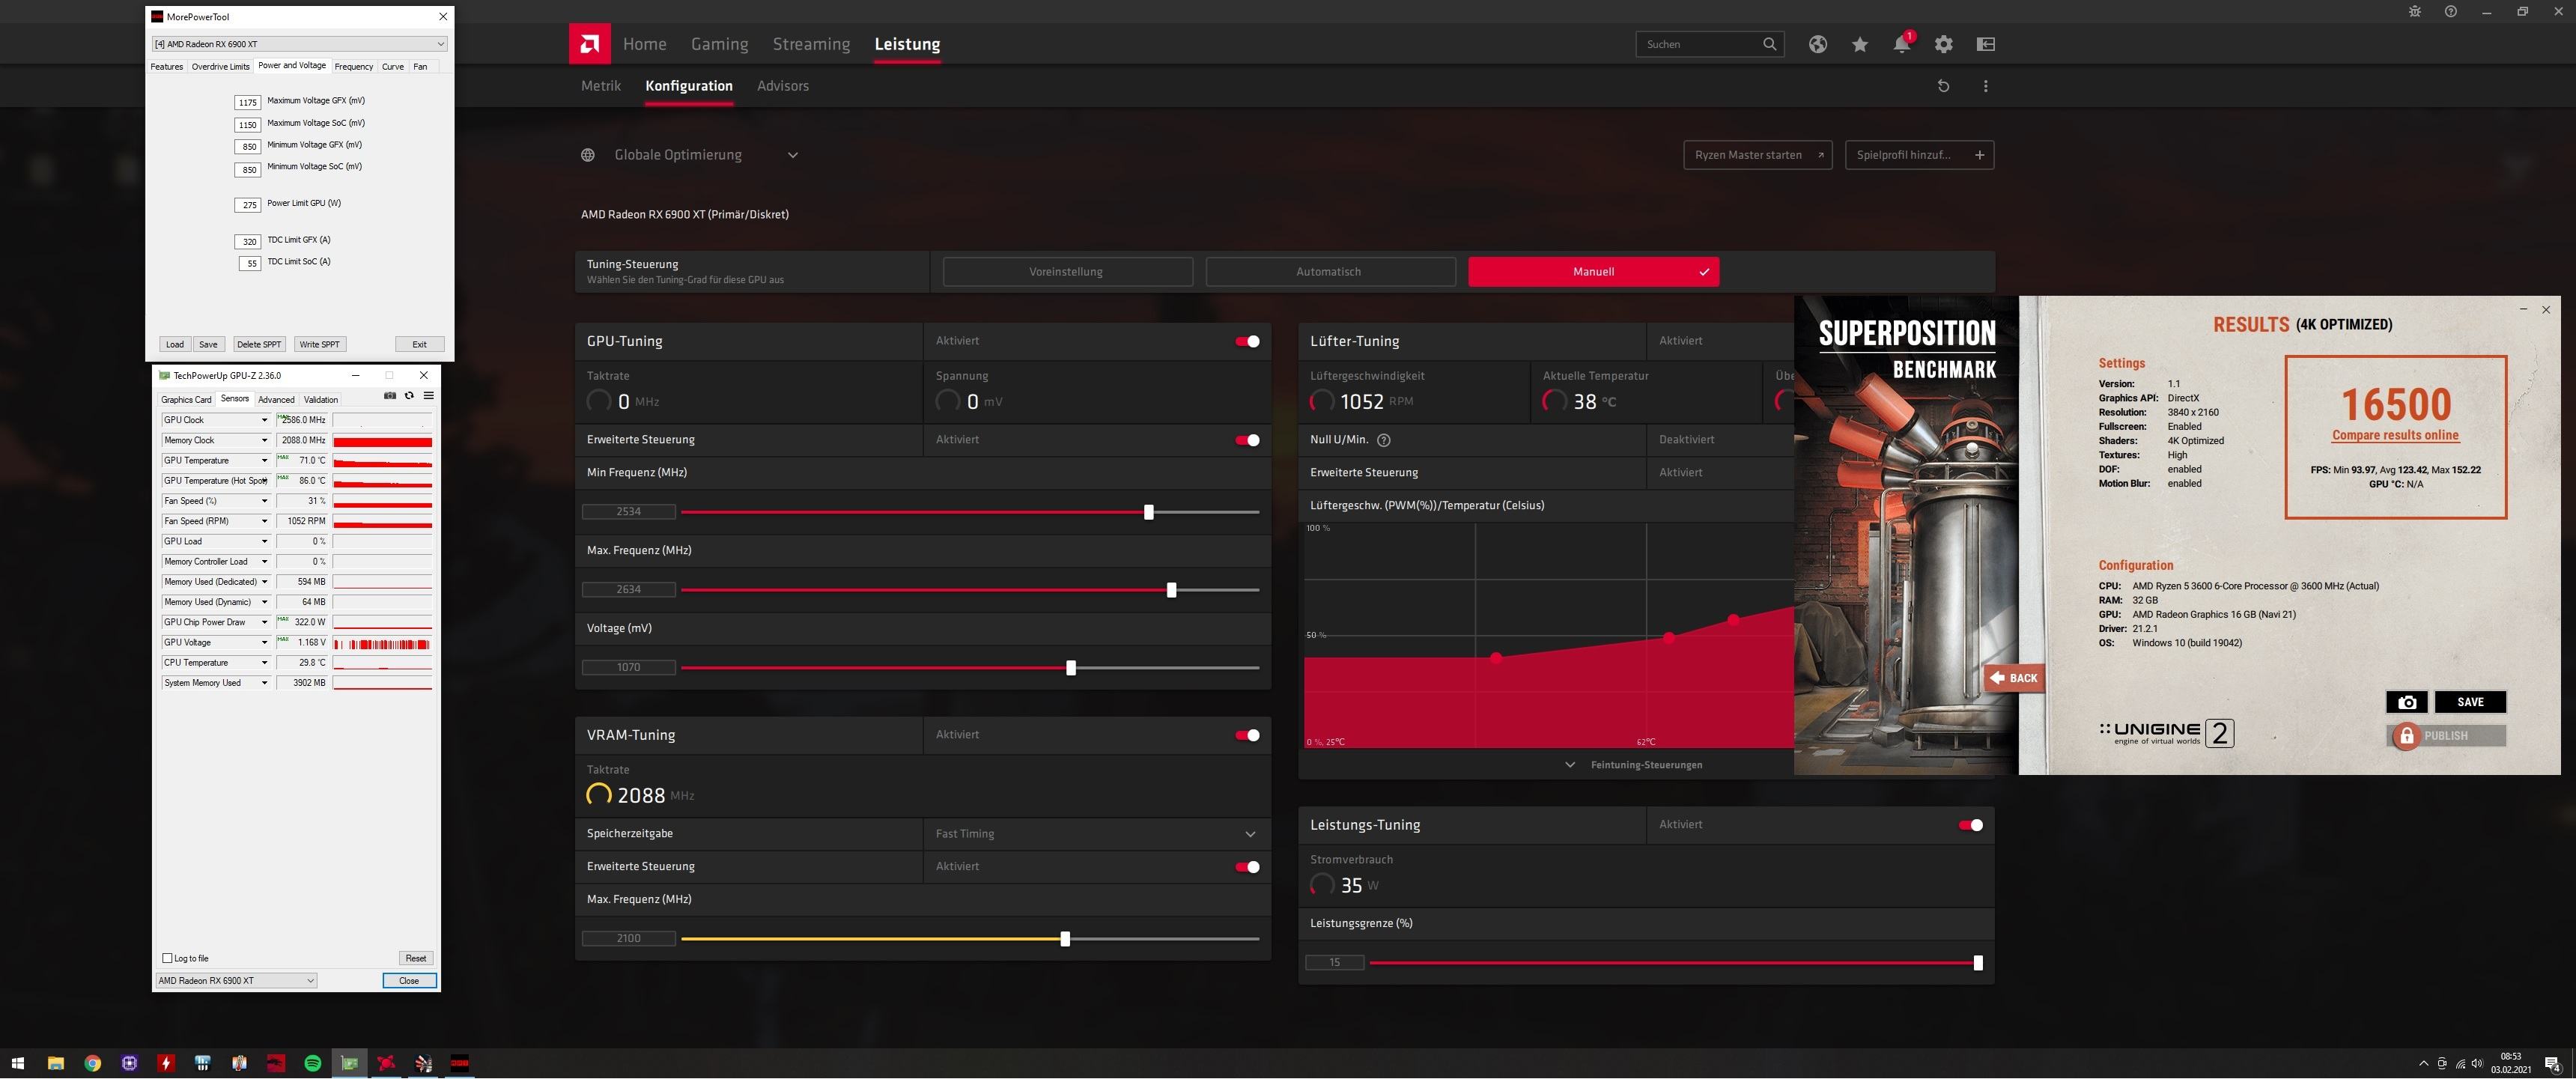Click the sidebar panel icon near settings
2576x1079 pixels.
click(x=1986, y=44)
